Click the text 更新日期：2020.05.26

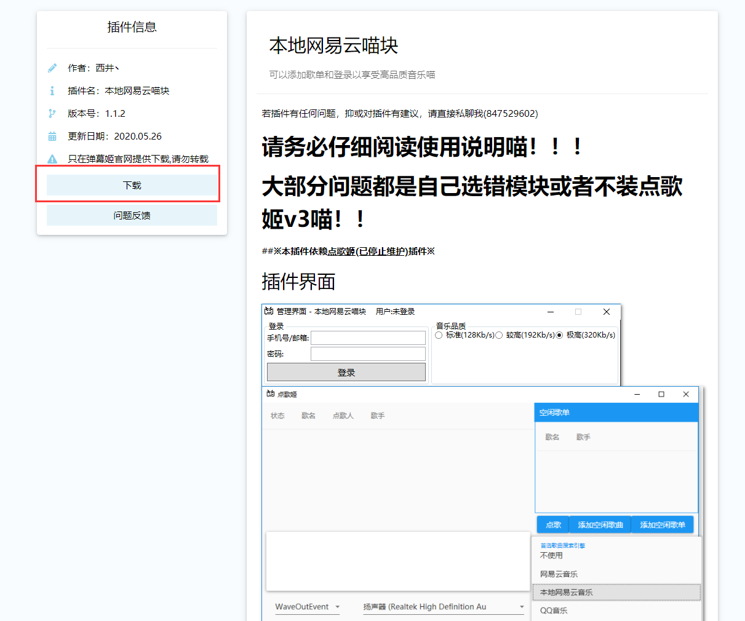(115, 136)
